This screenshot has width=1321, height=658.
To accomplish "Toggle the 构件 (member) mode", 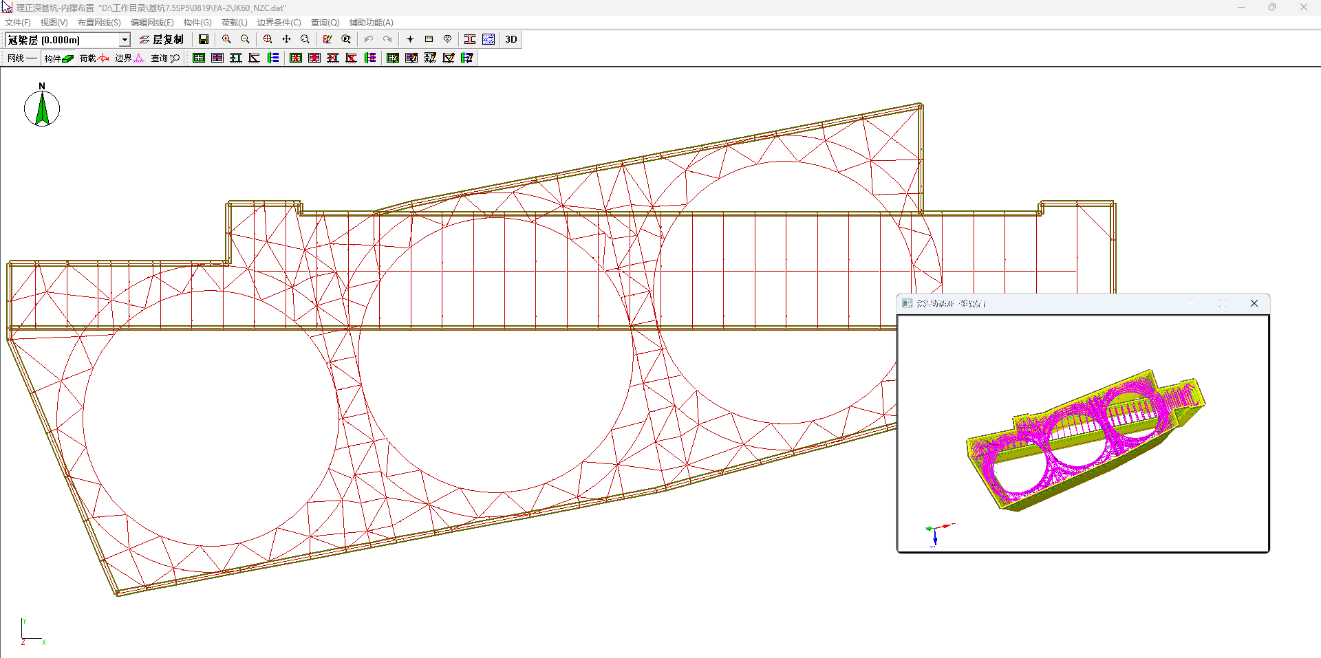I will point(58,58).
